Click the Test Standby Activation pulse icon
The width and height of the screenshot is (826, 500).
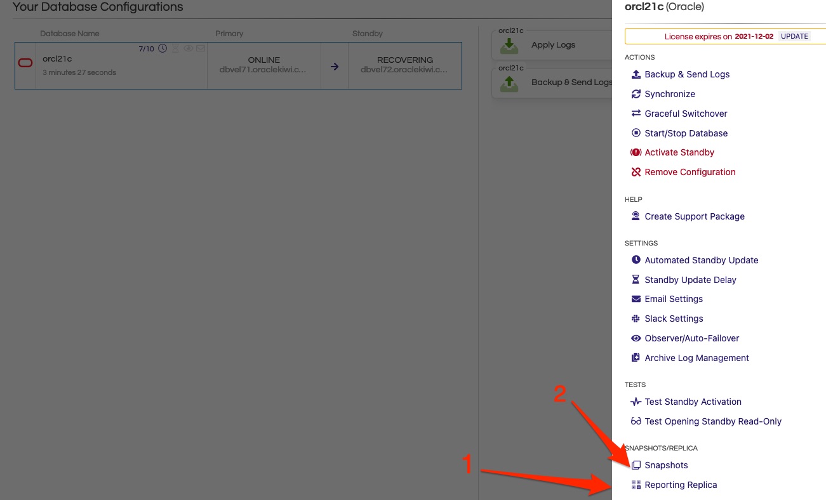[x=636, y=402]
